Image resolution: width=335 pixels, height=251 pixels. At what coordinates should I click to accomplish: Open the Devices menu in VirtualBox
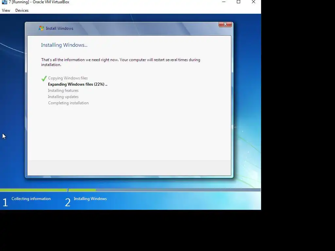pyautogui.click(x=22, y=10)
